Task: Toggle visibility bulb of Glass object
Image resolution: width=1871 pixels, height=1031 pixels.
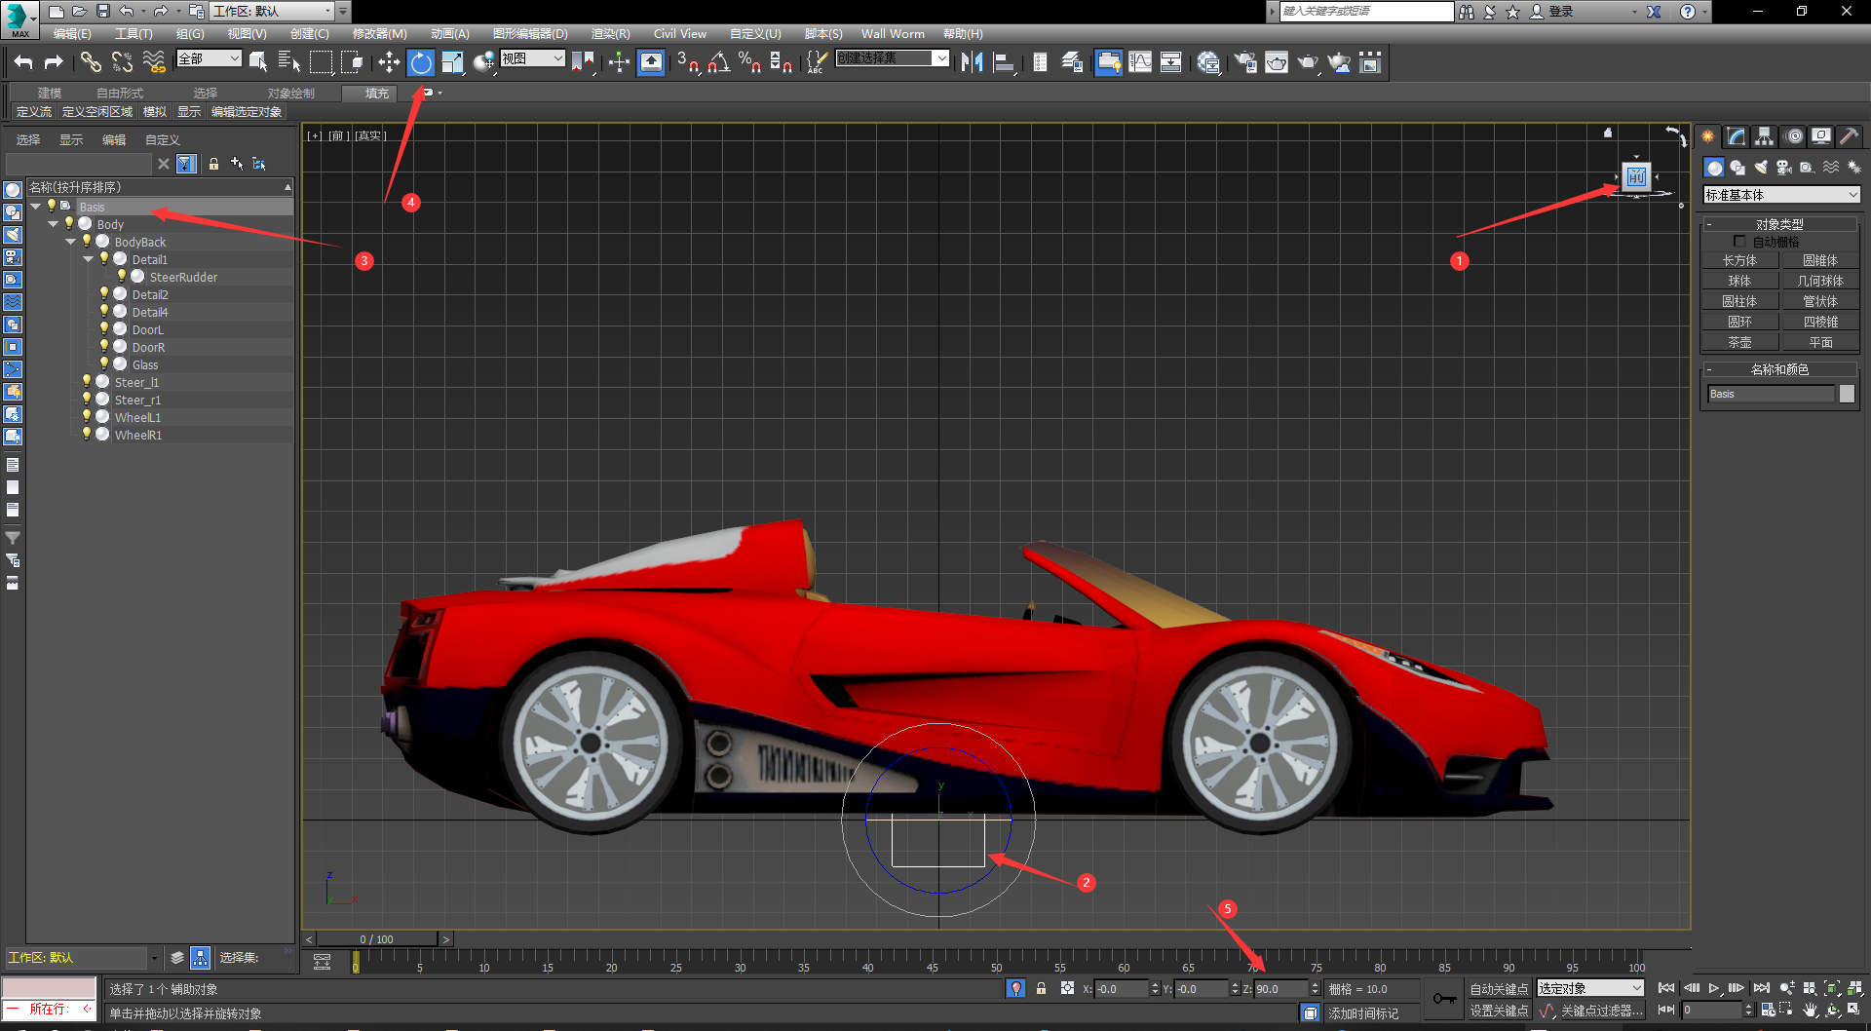Action: (104, 364)
